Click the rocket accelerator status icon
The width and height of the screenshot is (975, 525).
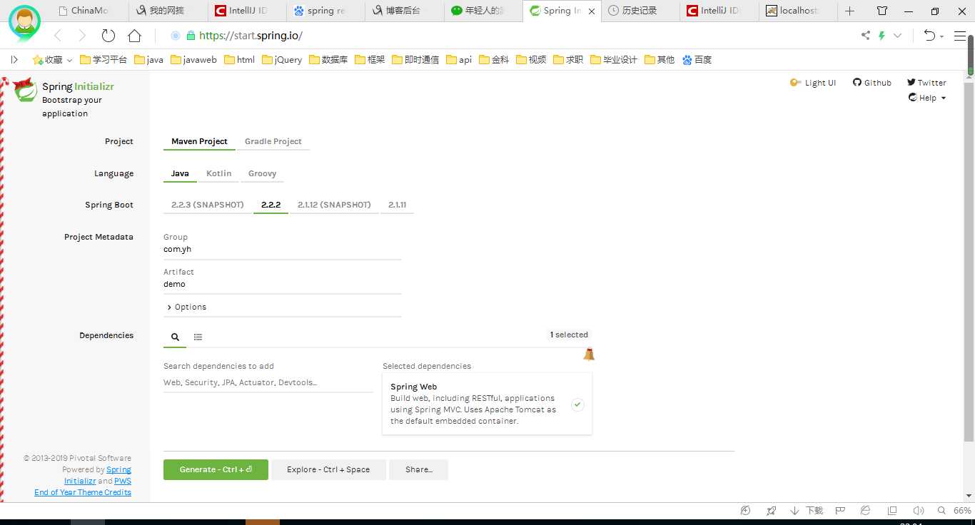click(x=771, y=511)
